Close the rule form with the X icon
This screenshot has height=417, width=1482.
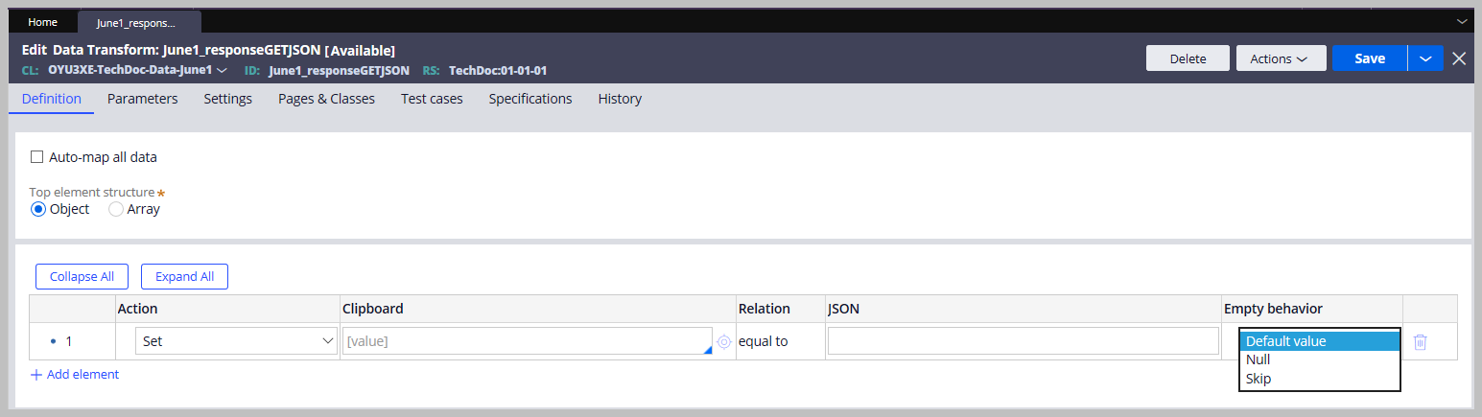pyautogui.click(x=1459, y=58)
